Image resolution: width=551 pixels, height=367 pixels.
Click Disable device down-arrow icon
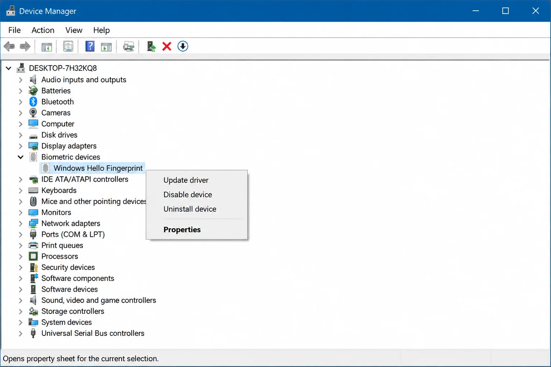pos(183,46)
